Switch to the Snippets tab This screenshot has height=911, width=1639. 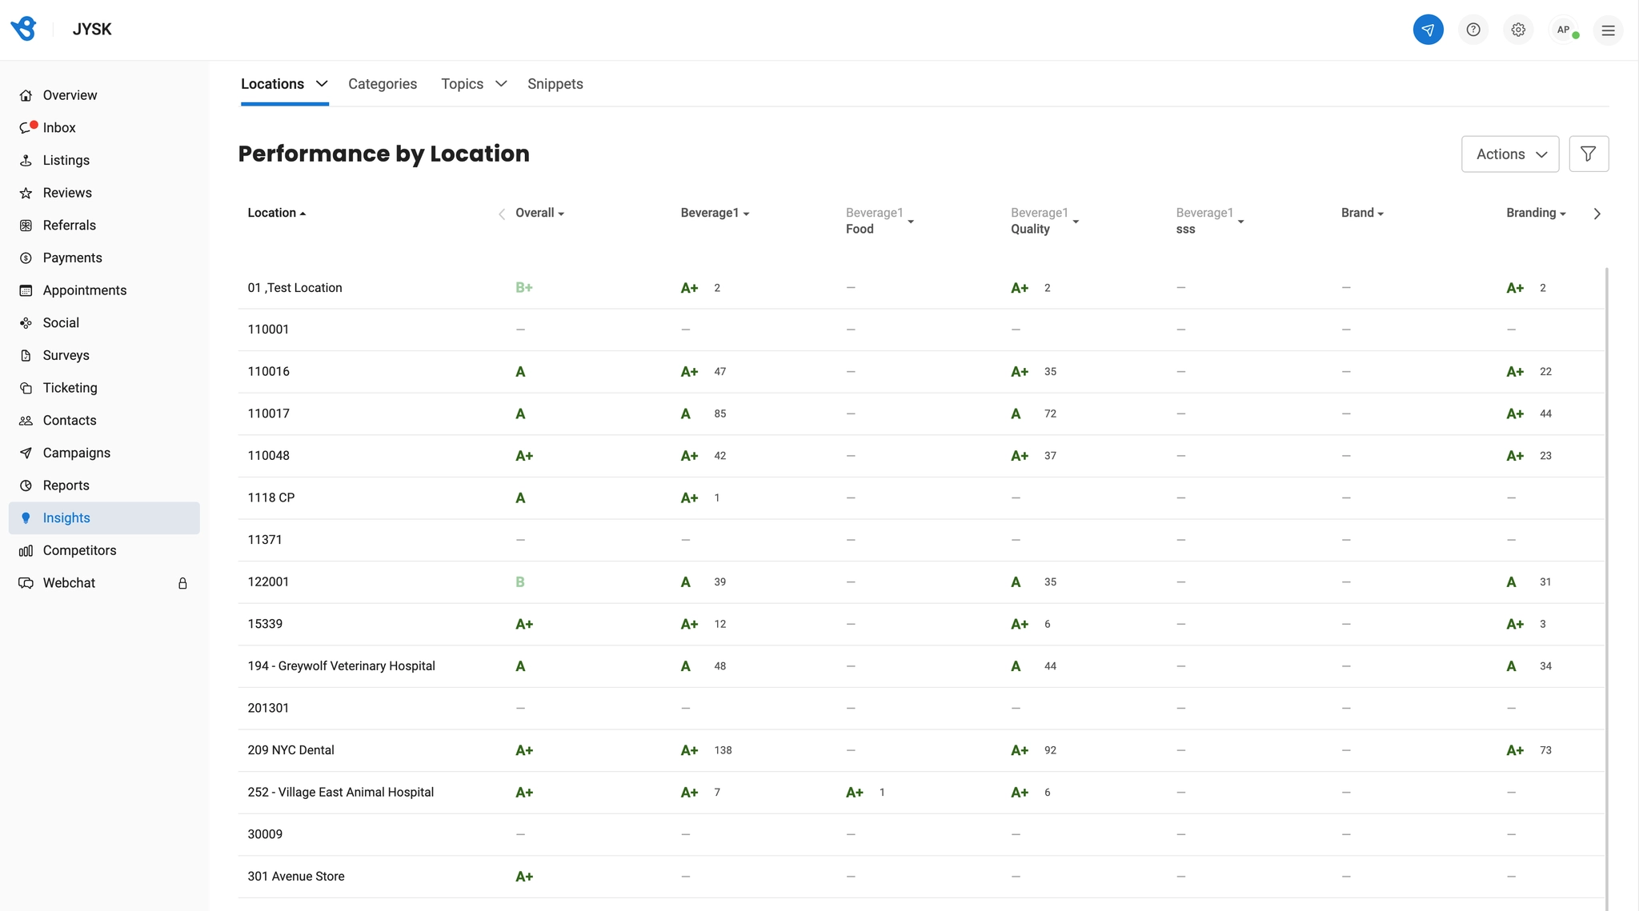click(x=555, y=84)
